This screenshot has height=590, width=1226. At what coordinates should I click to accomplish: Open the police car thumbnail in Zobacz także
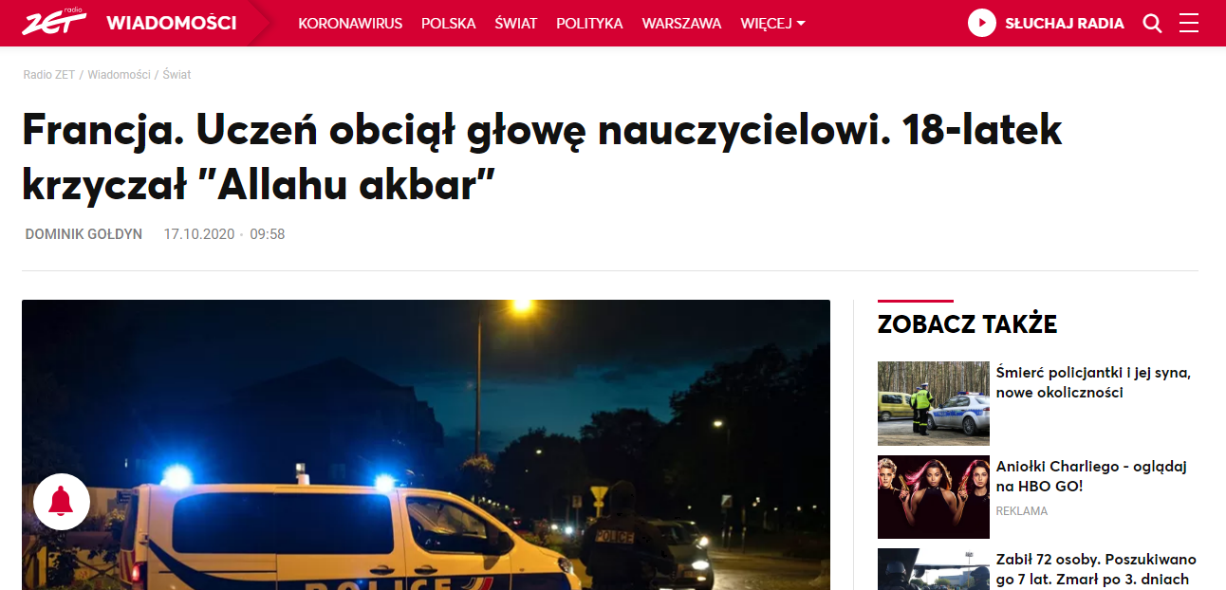[x=934, y=403]
